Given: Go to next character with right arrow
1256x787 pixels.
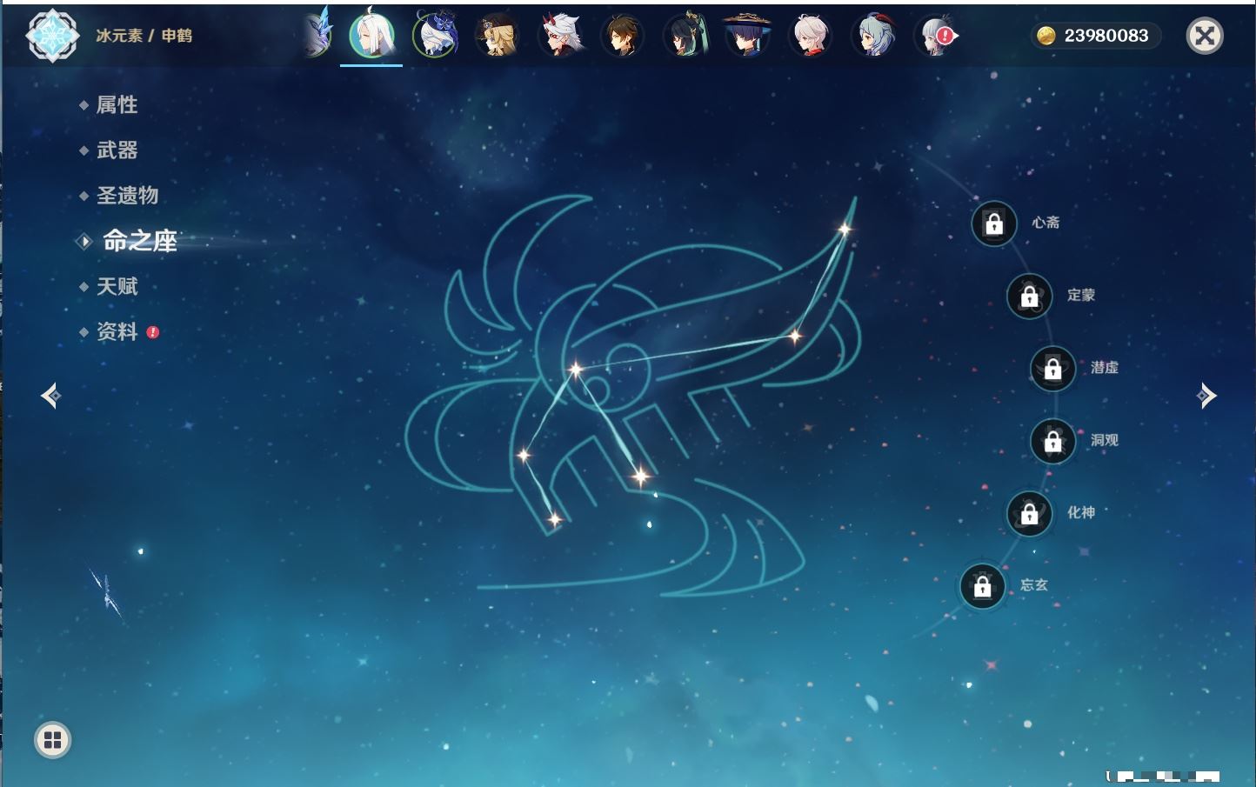Looking at the screenshot, I should pyautogui.click(x=1206, y=396).
